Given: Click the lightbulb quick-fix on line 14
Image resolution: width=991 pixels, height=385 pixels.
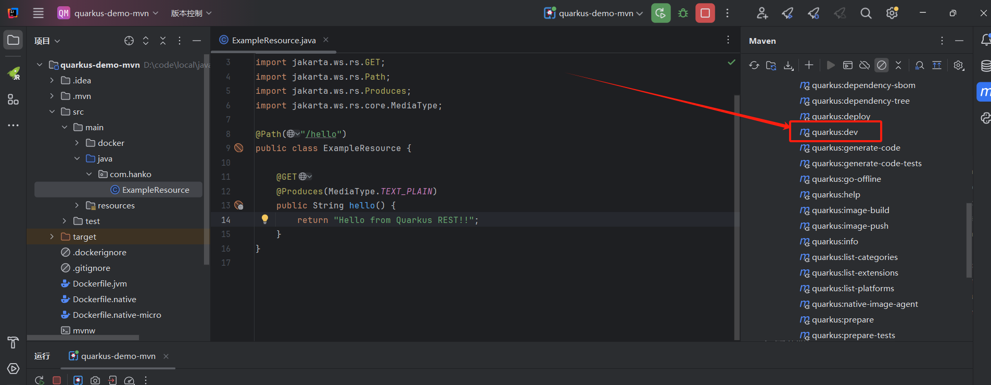Looking at the screenshot, I should pyautogui.click(x=265, y=219).
